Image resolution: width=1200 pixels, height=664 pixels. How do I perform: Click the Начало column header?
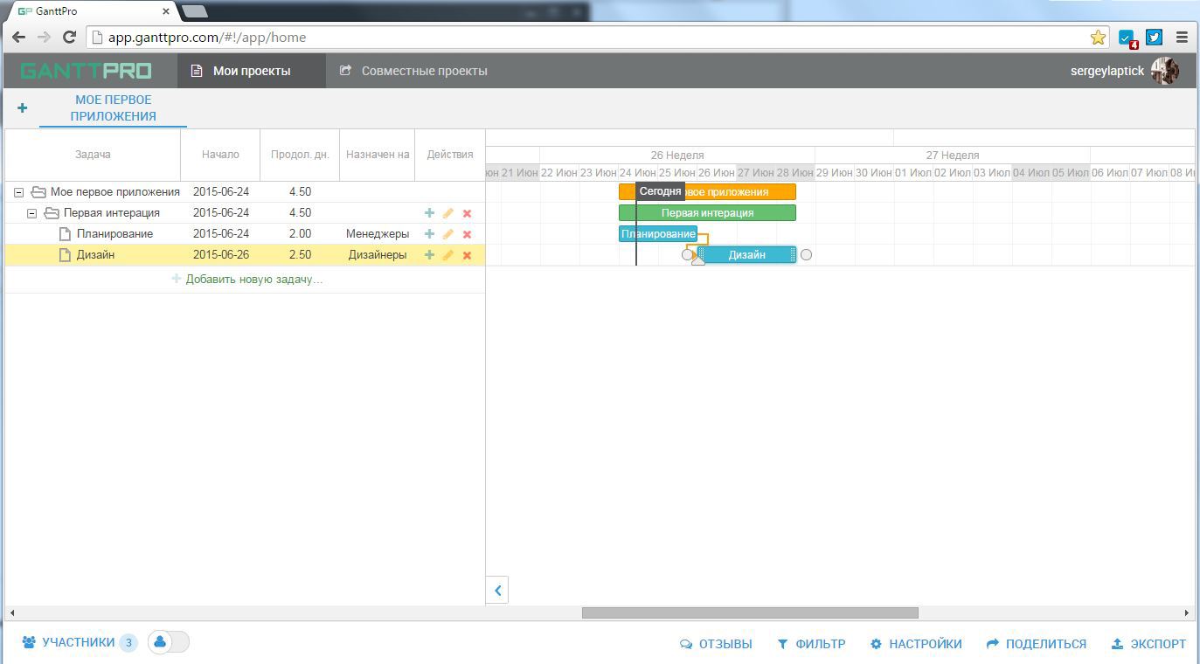[x=220, y=155]
